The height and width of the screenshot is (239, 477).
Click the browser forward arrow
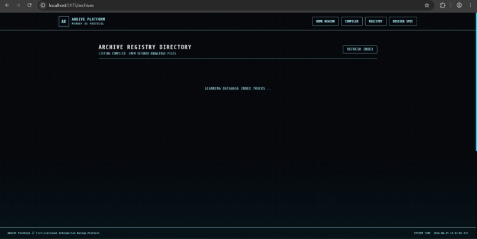18,5
